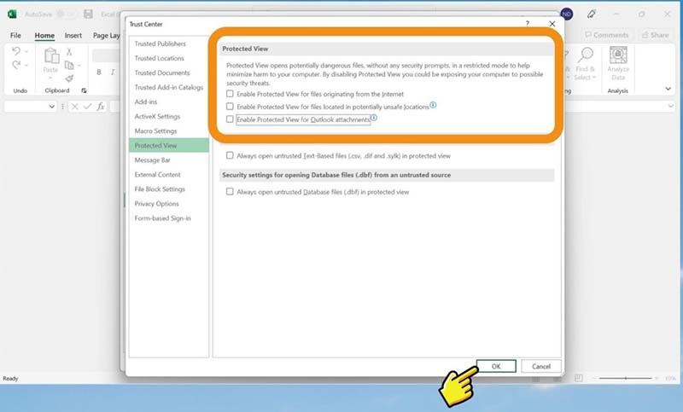
Task: Click info icon beside Outlook attachments option
Action: click(x=374, y=118)
